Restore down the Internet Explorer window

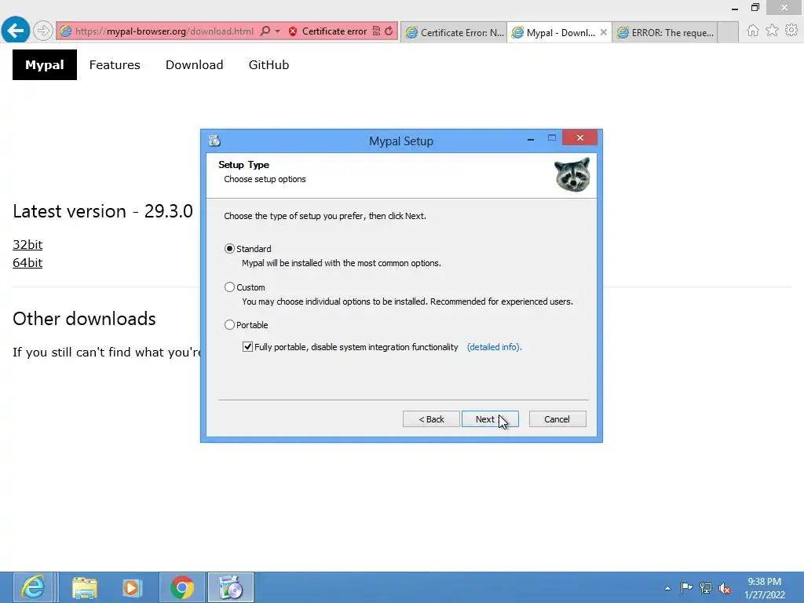[755, 8]
